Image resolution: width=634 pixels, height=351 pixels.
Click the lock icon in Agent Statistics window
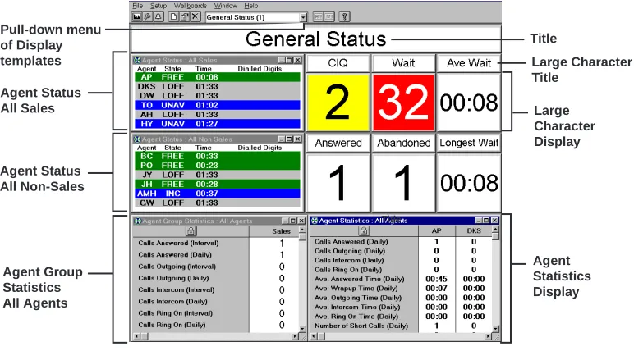coord(364,230)
